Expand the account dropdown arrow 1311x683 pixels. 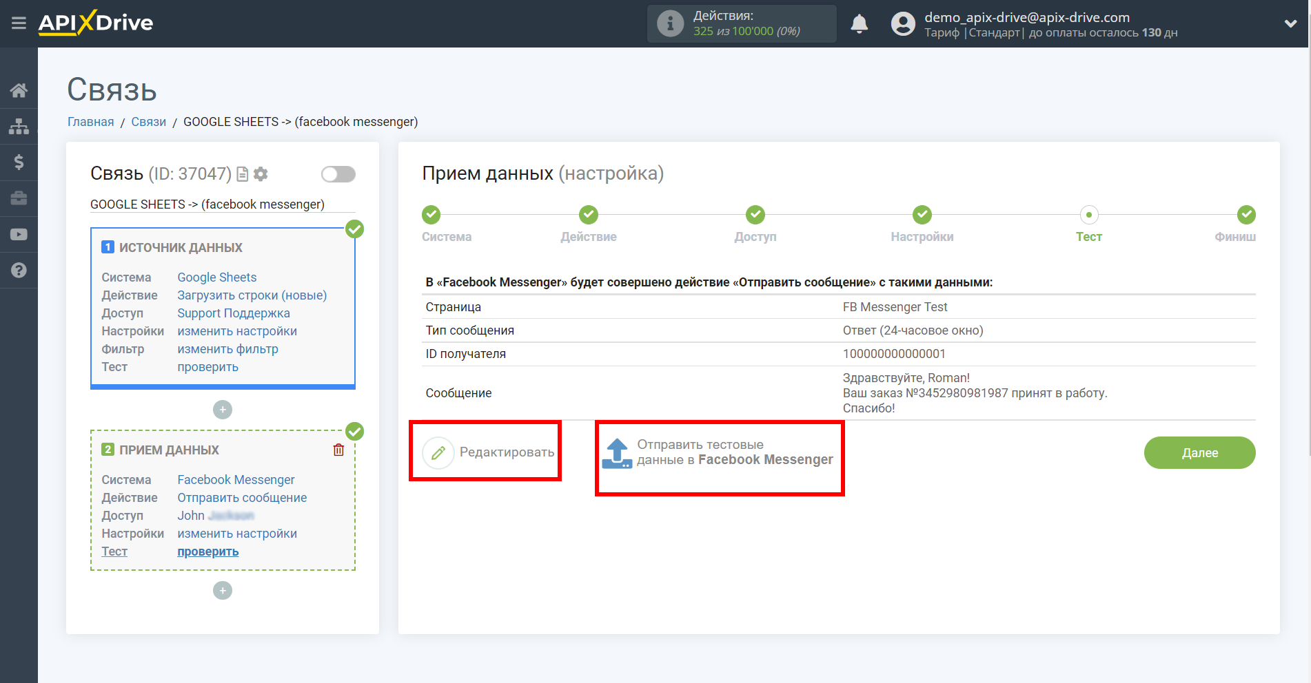tap(1290, 23)
